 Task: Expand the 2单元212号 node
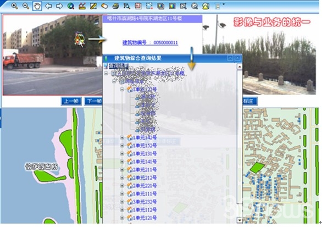click(122, 178)
